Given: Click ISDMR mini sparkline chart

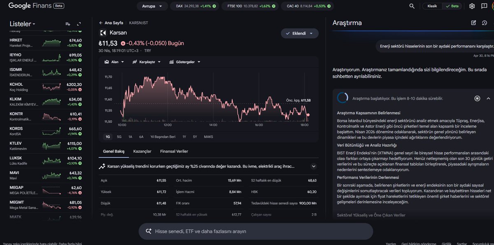Looking at the screenshot, I should click(x=51, y=72).
